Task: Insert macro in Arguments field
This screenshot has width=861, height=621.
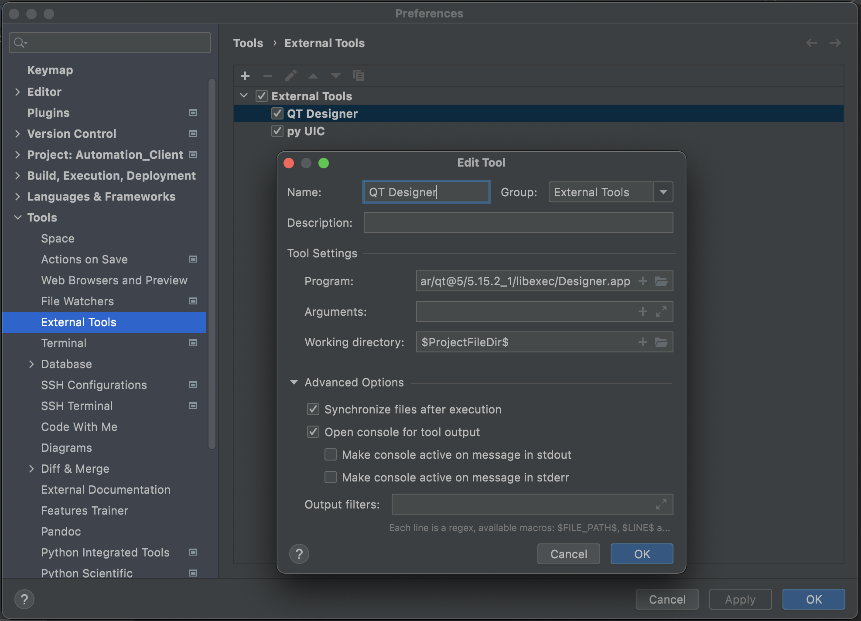Action: 642,311
